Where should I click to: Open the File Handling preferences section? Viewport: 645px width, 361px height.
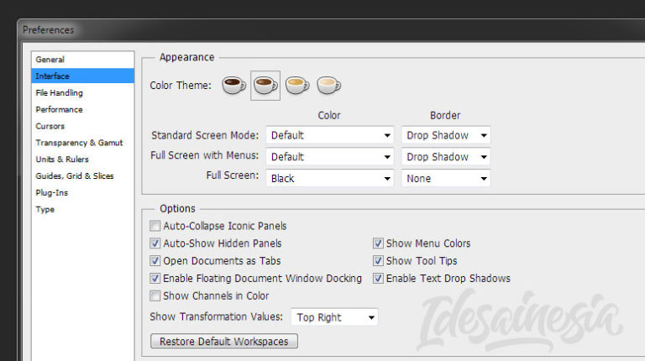59,93
